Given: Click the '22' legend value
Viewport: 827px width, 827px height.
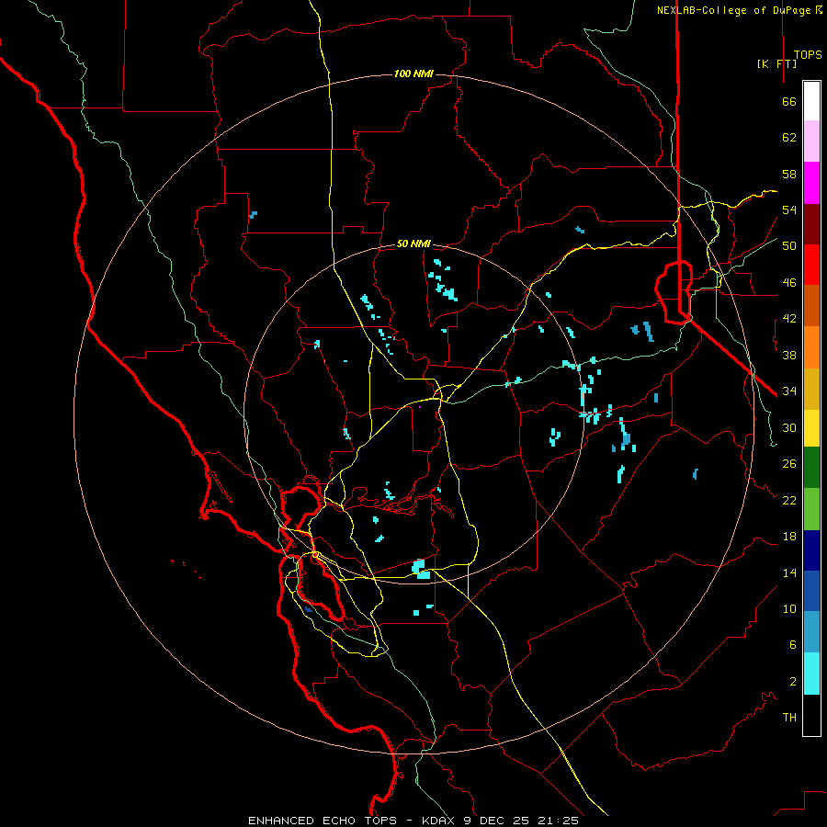Looking at the screenshot, I should pyautogui.click(x=789, y=500).
